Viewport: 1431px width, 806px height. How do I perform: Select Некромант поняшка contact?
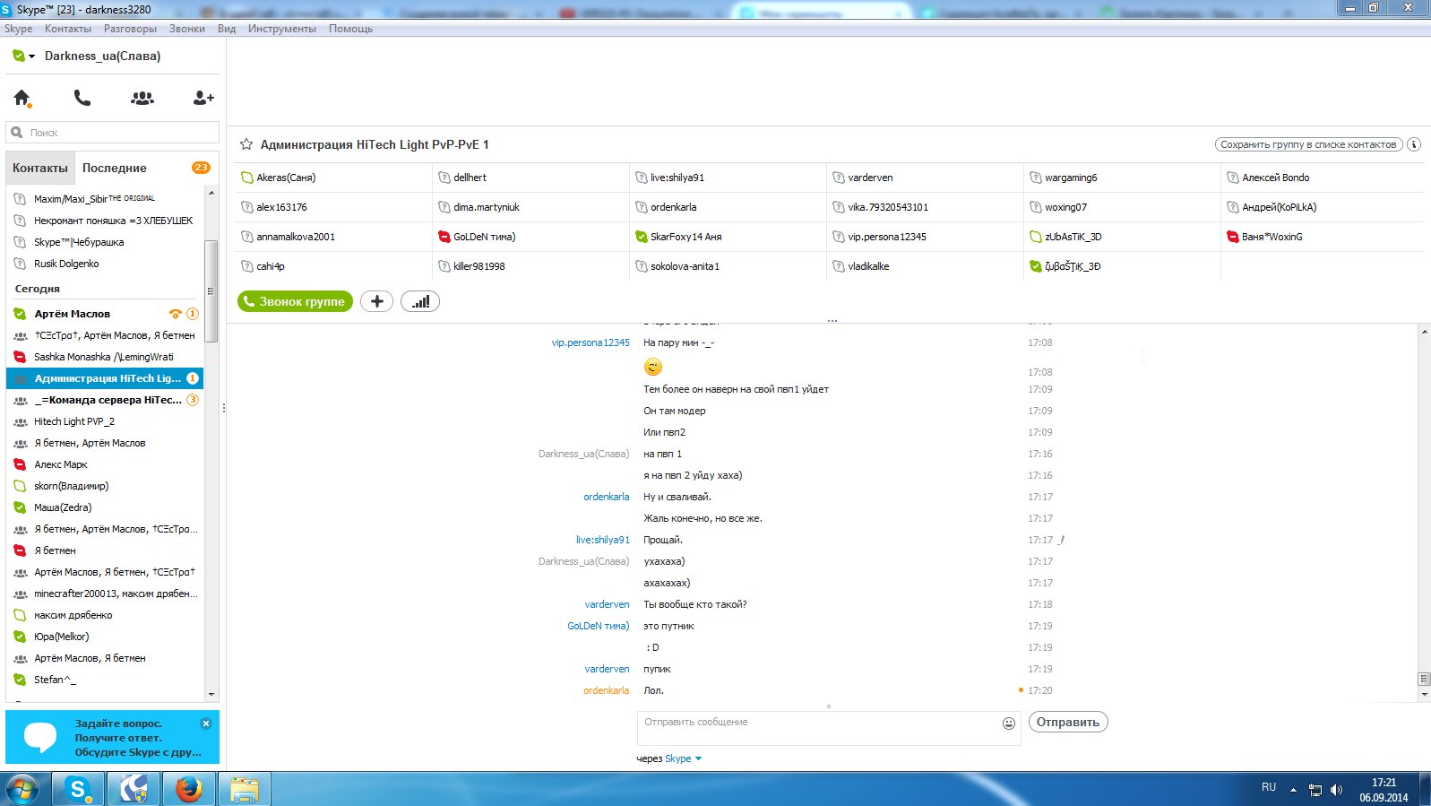click(105, 221)
